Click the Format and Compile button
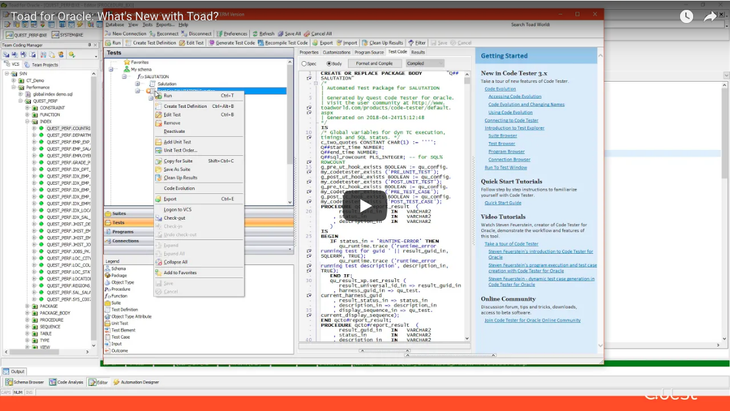This screenshot has height=411, width=730. click(375, 62)
